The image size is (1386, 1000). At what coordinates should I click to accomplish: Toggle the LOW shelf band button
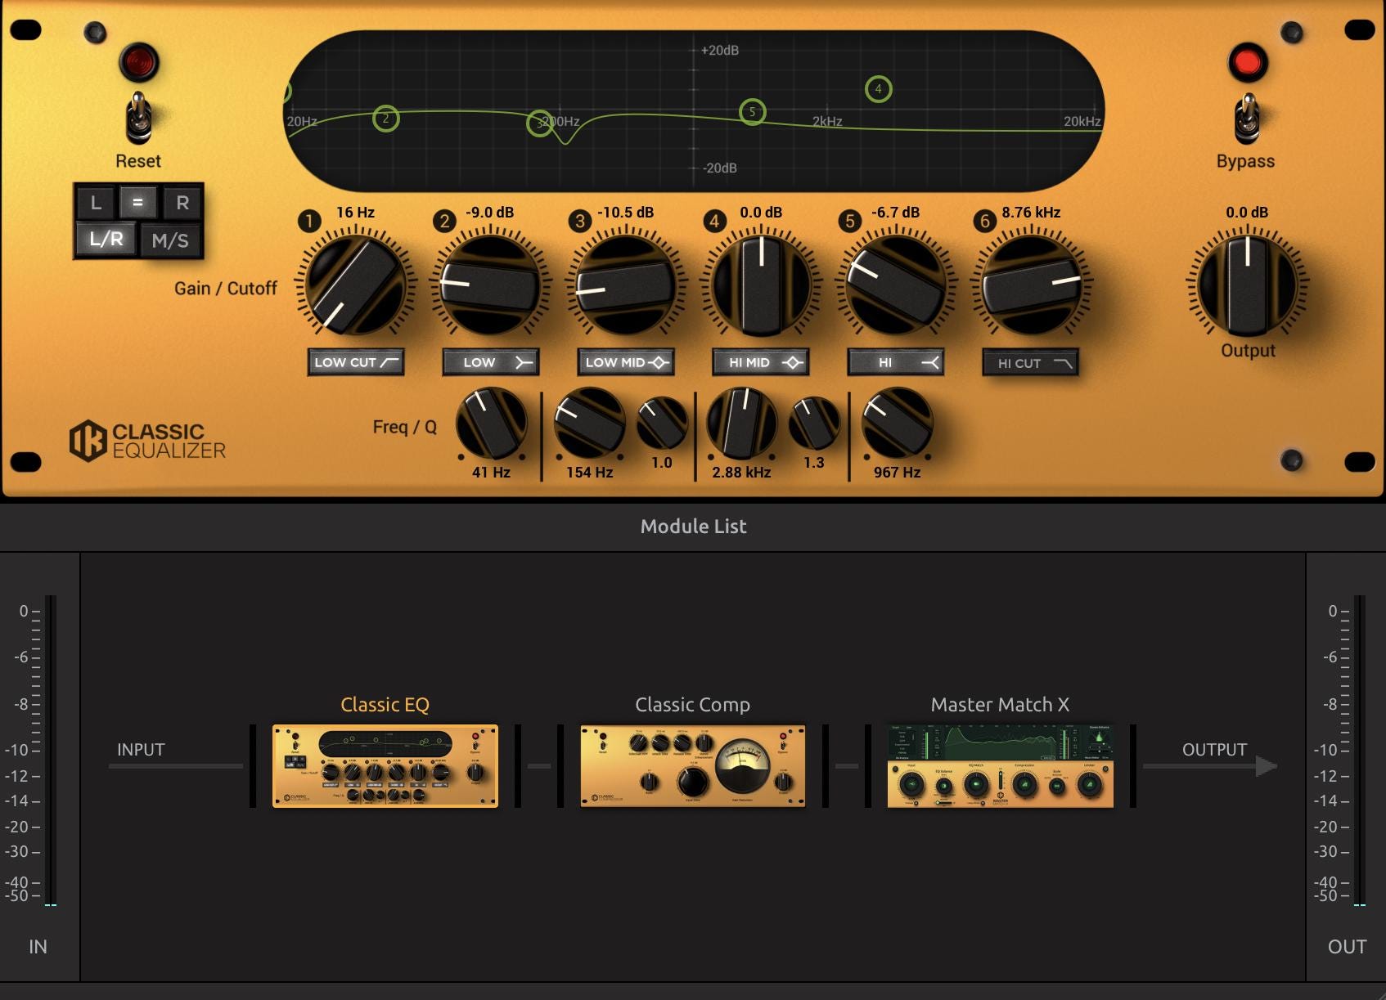coord(491,362)
